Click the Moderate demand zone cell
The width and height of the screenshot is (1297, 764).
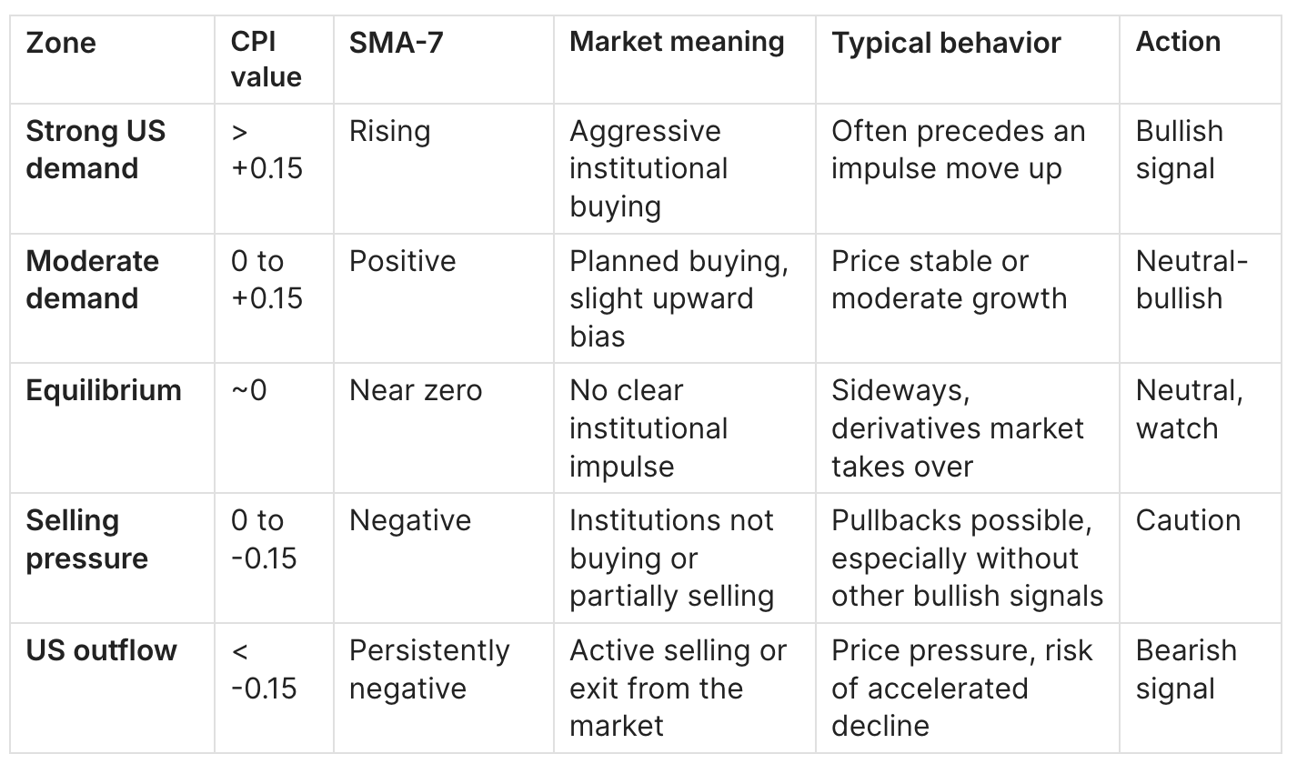point(92,279)
